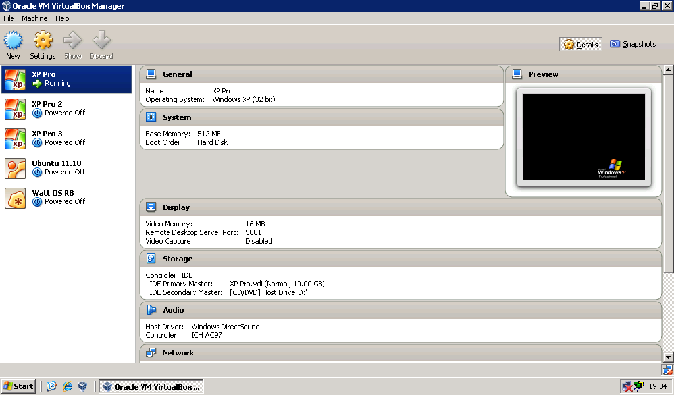Click Internet Explorer quick launch icon
The width and height of the screenshot is (674, 395).
click(x=67, y=386)
